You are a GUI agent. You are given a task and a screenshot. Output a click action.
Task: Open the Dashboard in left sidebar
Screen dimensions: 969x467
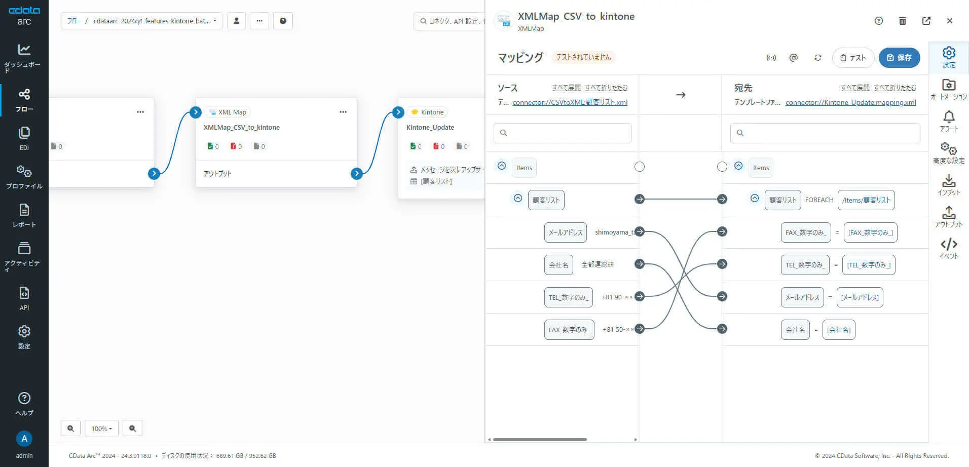(x=24, y=57)
